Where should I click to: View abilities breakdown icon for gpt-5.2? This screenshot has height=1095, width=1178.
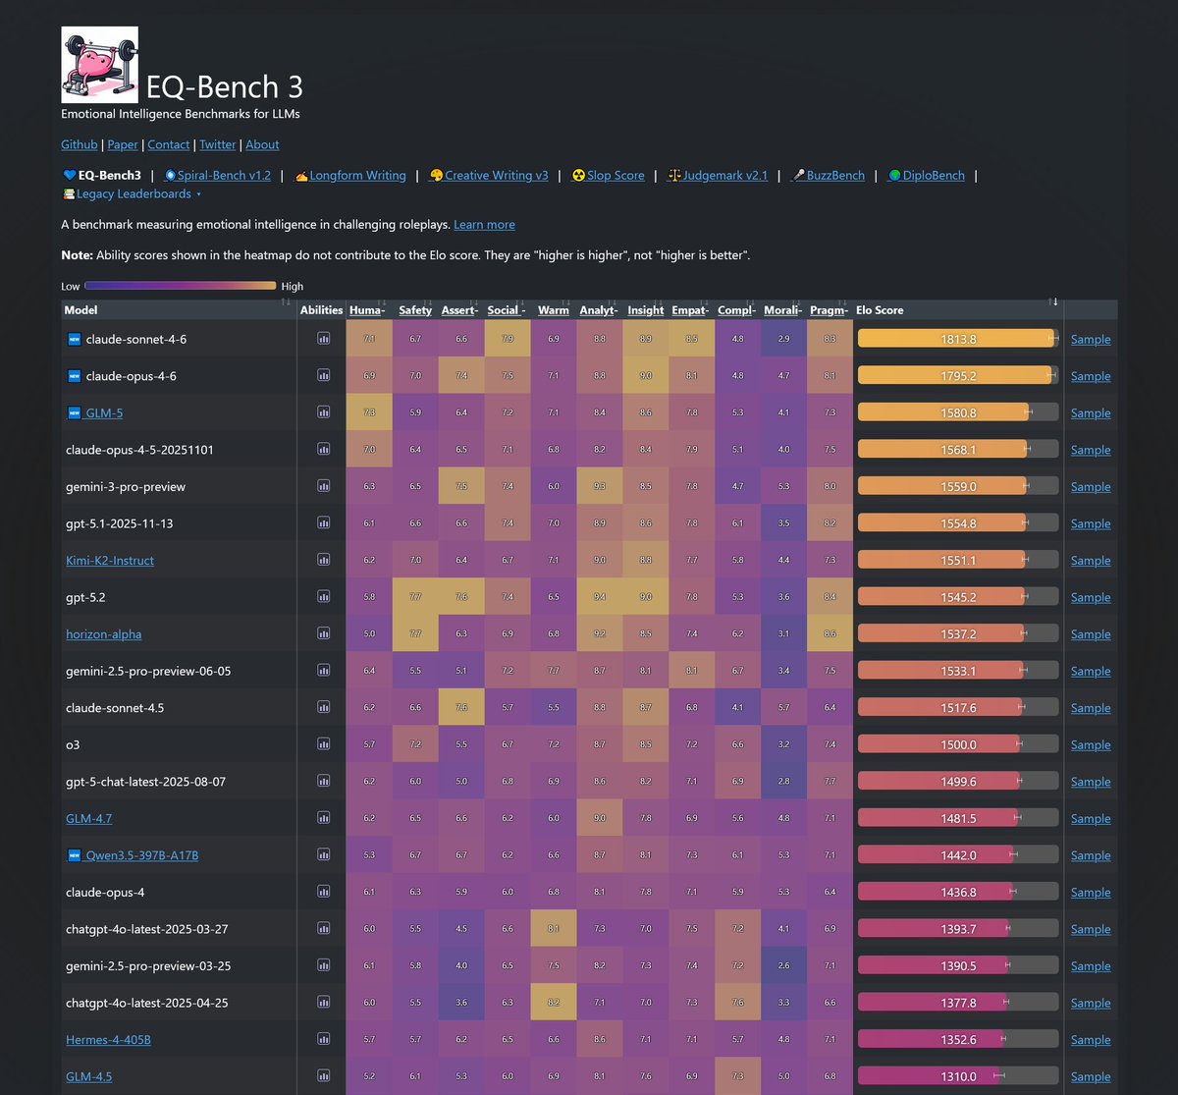(323, 596)
